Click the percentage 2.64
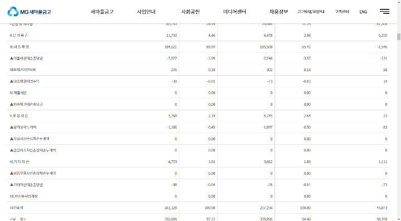Image resolution: width=401 pixels, height=221 pixels. point(307,116)
